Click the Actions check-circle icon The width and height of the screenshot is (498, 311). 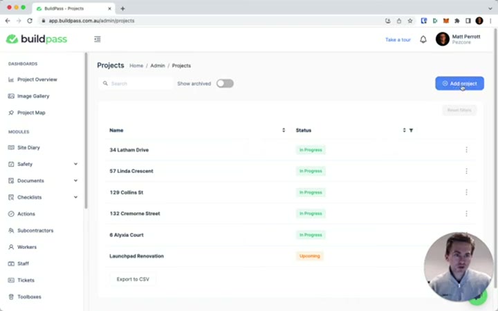pyautogui.click(x=11, y=214)
